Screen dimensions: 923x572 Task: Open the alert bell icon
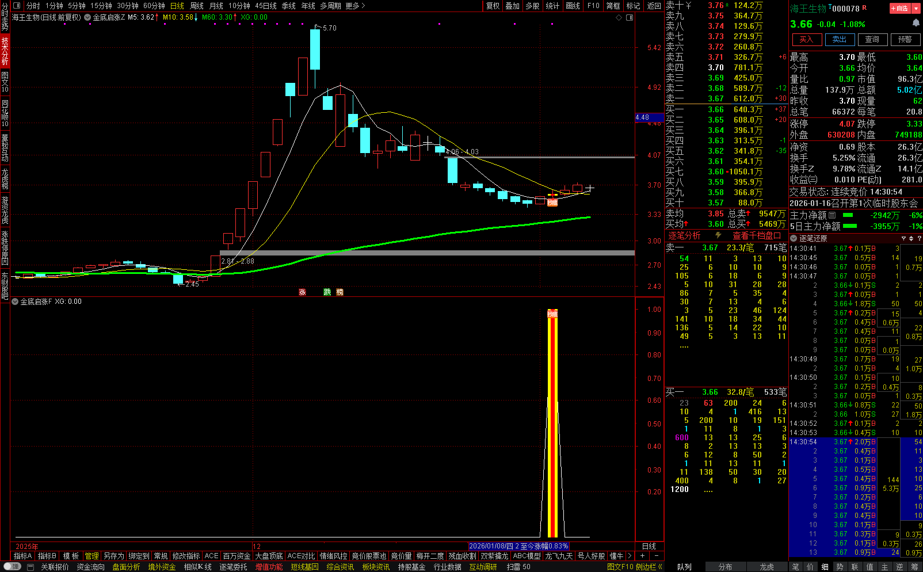pos(916,23)
